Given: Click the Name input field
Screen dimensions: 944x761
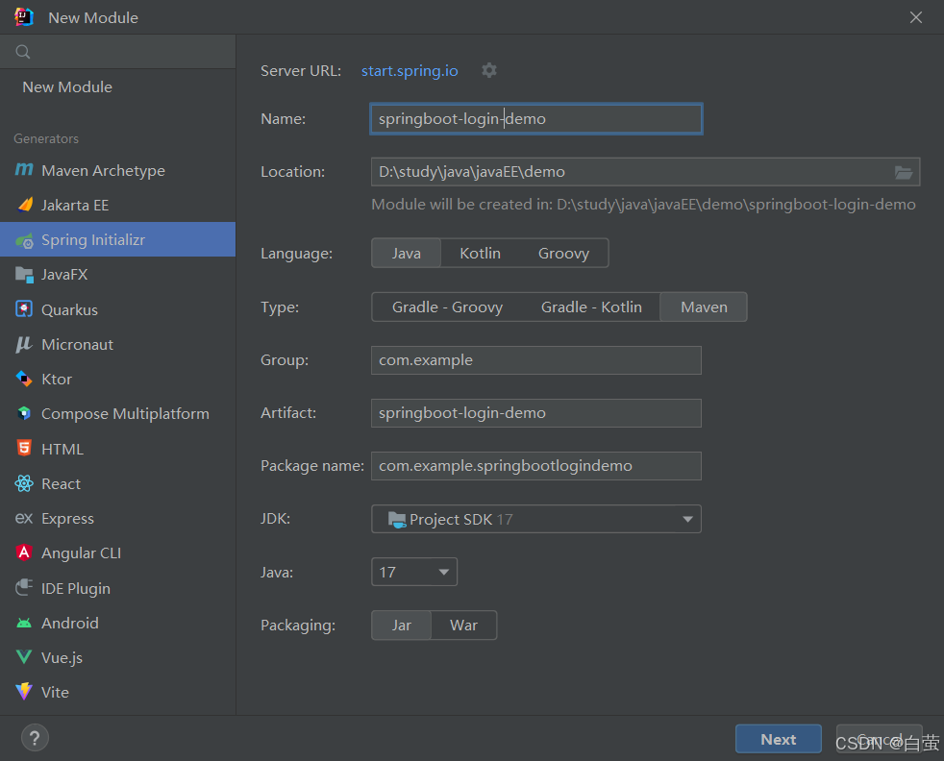Looking at the screenshot, I should (x=535, y=119).
